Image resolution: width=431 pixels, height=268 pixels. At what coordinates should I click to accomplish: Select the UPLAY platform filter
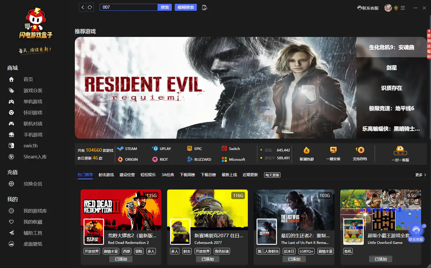pyautogui.click(x=161, y=149)
